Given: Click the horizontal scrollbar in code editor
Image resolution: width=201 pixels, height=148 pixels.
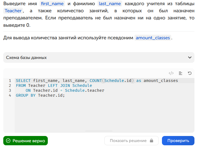Looking at the screenshot, I should (99, 131).
